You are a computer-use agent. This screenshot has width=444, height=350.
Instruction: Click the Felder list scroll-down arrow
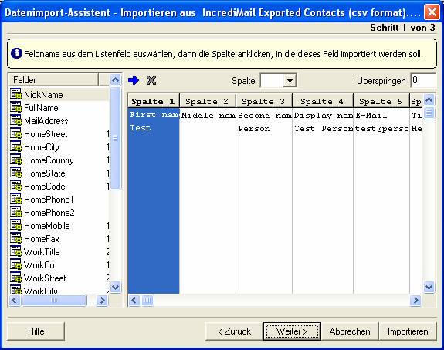(115, 288)
